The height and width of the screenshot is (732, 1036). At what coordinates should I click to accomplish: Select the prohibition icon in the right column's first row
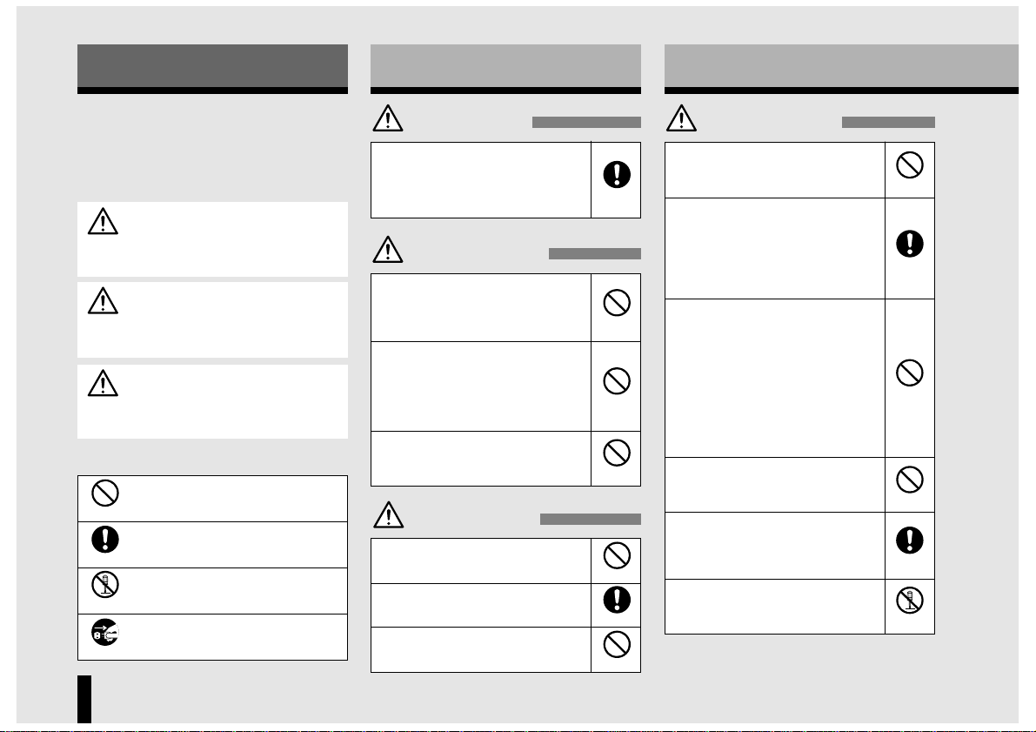(x=909, y=165)
